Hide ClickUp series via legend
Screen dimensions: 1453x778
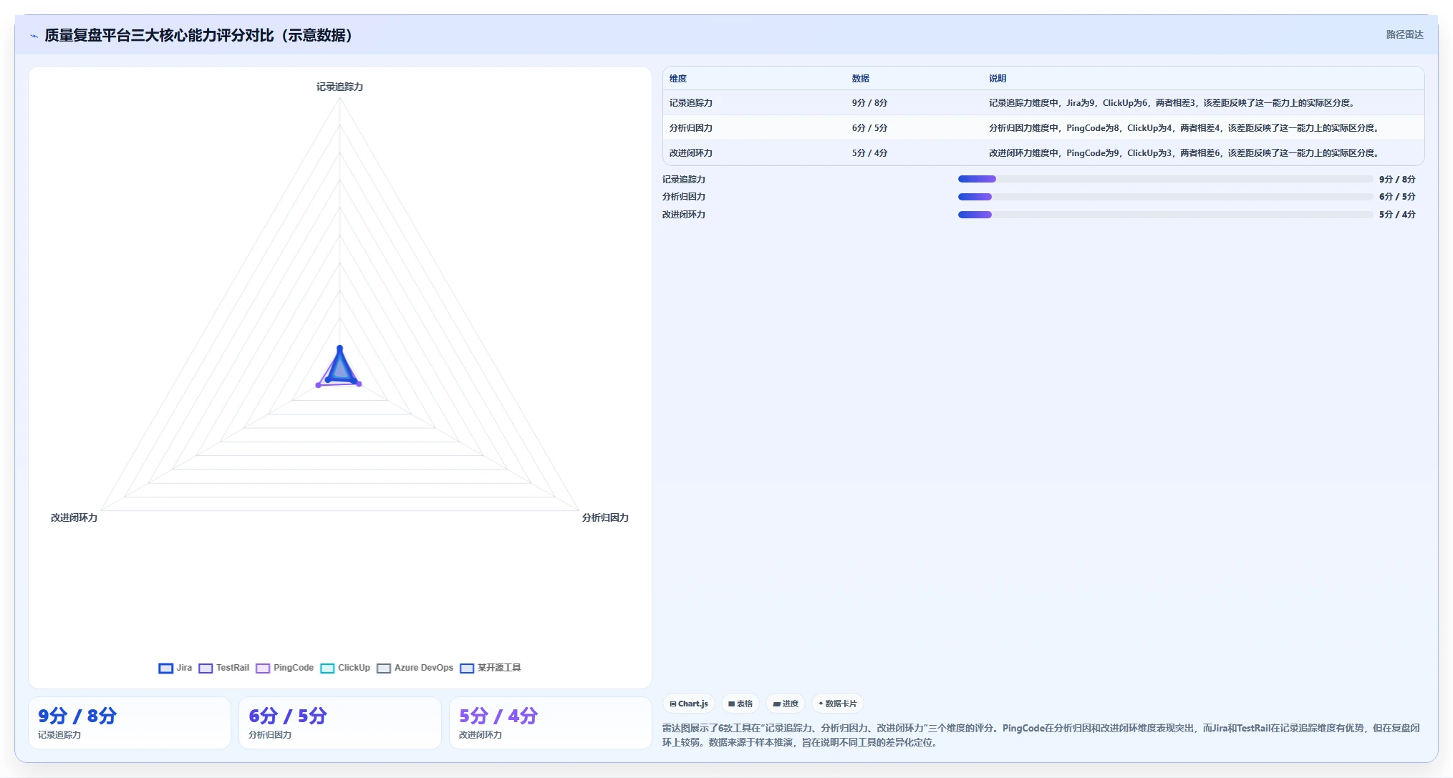tap(345, 668)
